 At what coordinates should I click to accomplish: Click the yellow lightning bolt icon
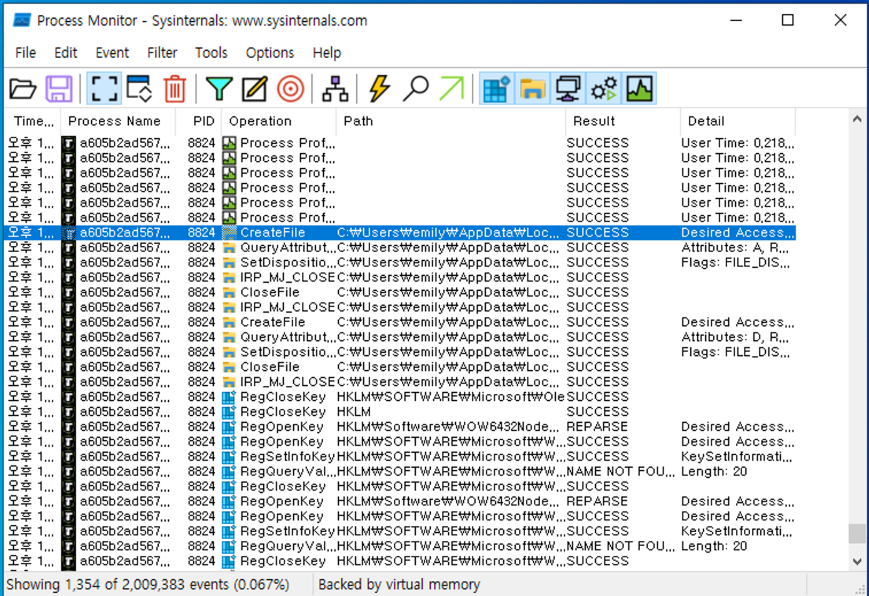tap(379, 89)
